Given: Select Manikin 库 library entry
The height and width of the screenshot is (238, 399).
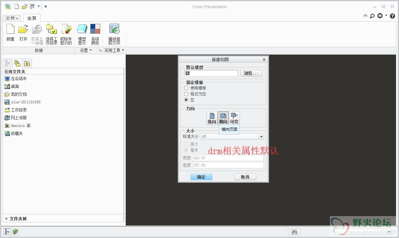Looking at the screenshot, I should click(x=18, y=126).
